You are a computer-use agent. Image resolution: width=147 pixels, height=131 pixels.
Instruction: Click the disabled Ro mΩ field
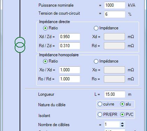[114, 79]
